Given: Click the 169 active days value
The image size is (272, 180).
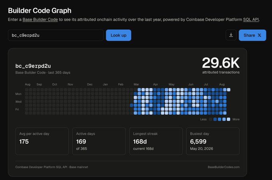Looking at the screenshot, I should (x=81, y=142).
